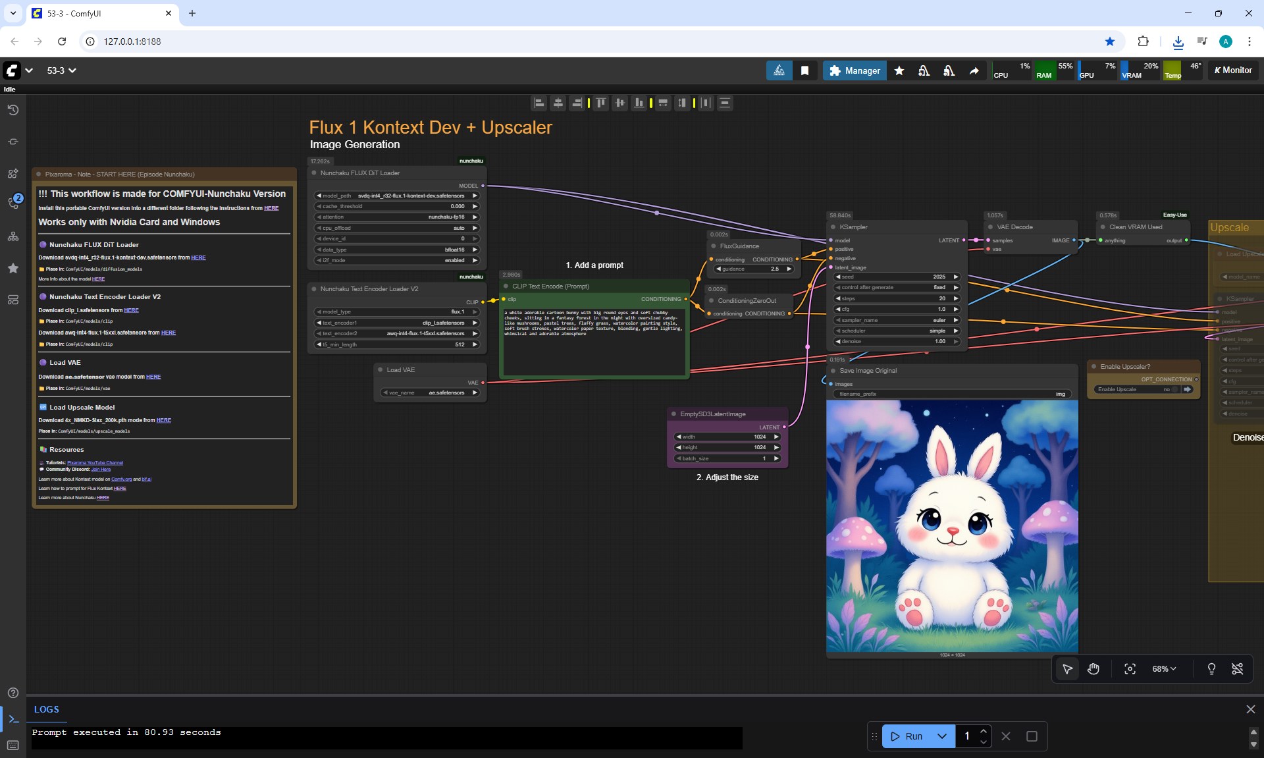The width and height of the screenshot is (1264, 758).
Task: Click Run to execute the workflow
Action: [x=908, y=736]
